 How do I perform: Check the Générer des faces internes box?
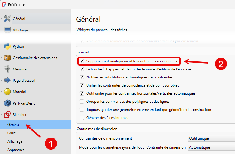pos(82,118)
